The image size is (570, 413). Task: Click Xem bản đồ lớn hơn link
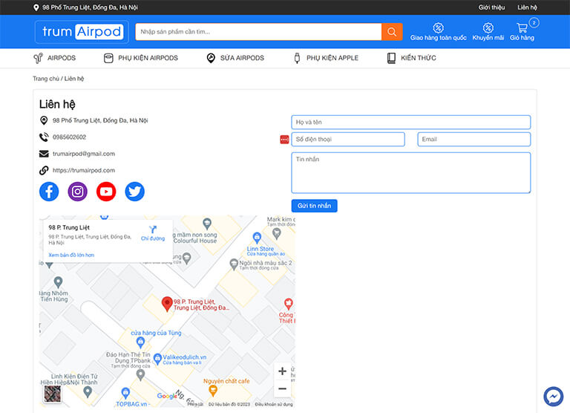[x=71, y=255]
